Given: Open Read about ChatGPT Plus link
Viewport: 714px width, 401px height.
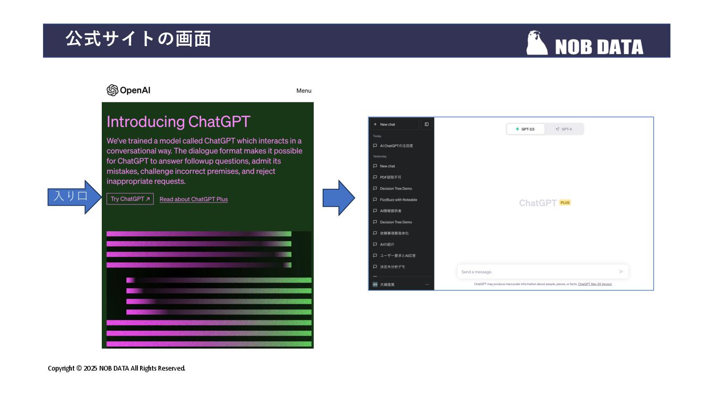Looking at the screenshot, I should tap(194, 199).
